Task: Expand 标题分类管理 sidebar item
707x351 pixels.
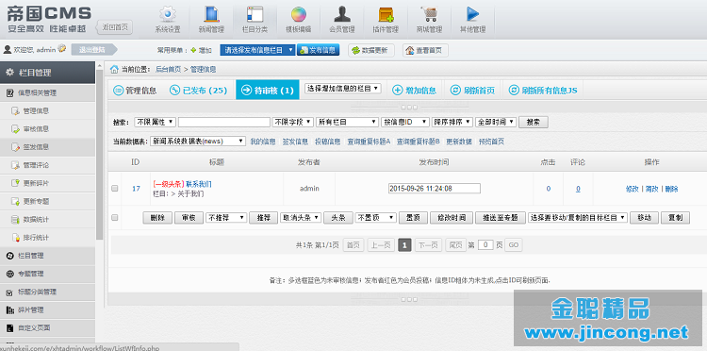Action: coord(47,292)
